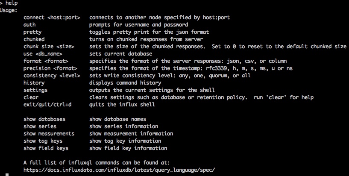Click the 'show measurements' command entry
349x176 pixels.
coord(49,134)
